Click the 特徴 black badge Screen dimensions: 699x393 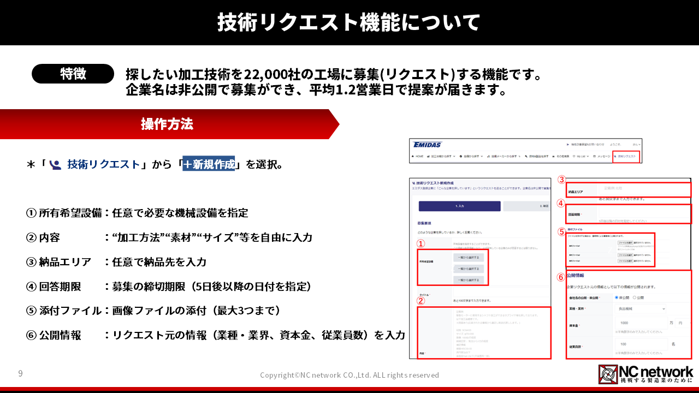73,74
